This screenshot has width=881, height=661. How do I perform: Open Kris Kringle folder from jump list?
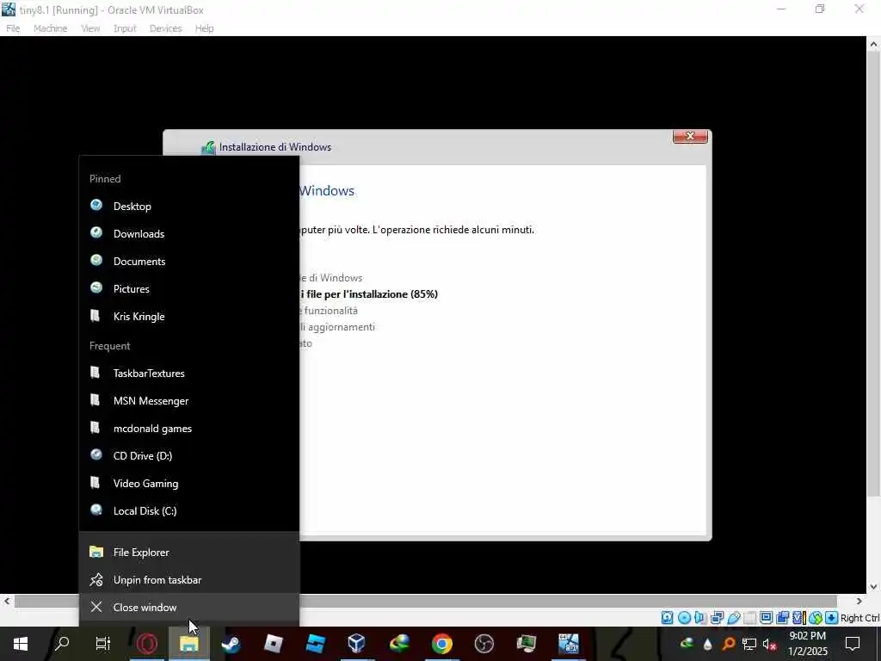coord(188,317)
